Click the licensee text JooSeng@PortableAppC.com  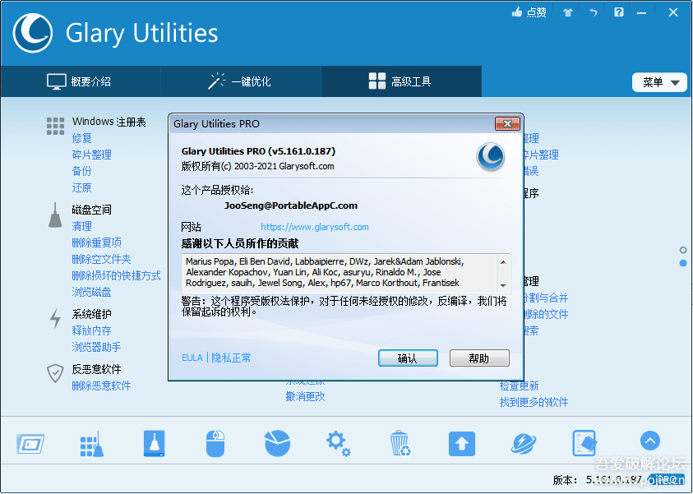tap(291, 205)
